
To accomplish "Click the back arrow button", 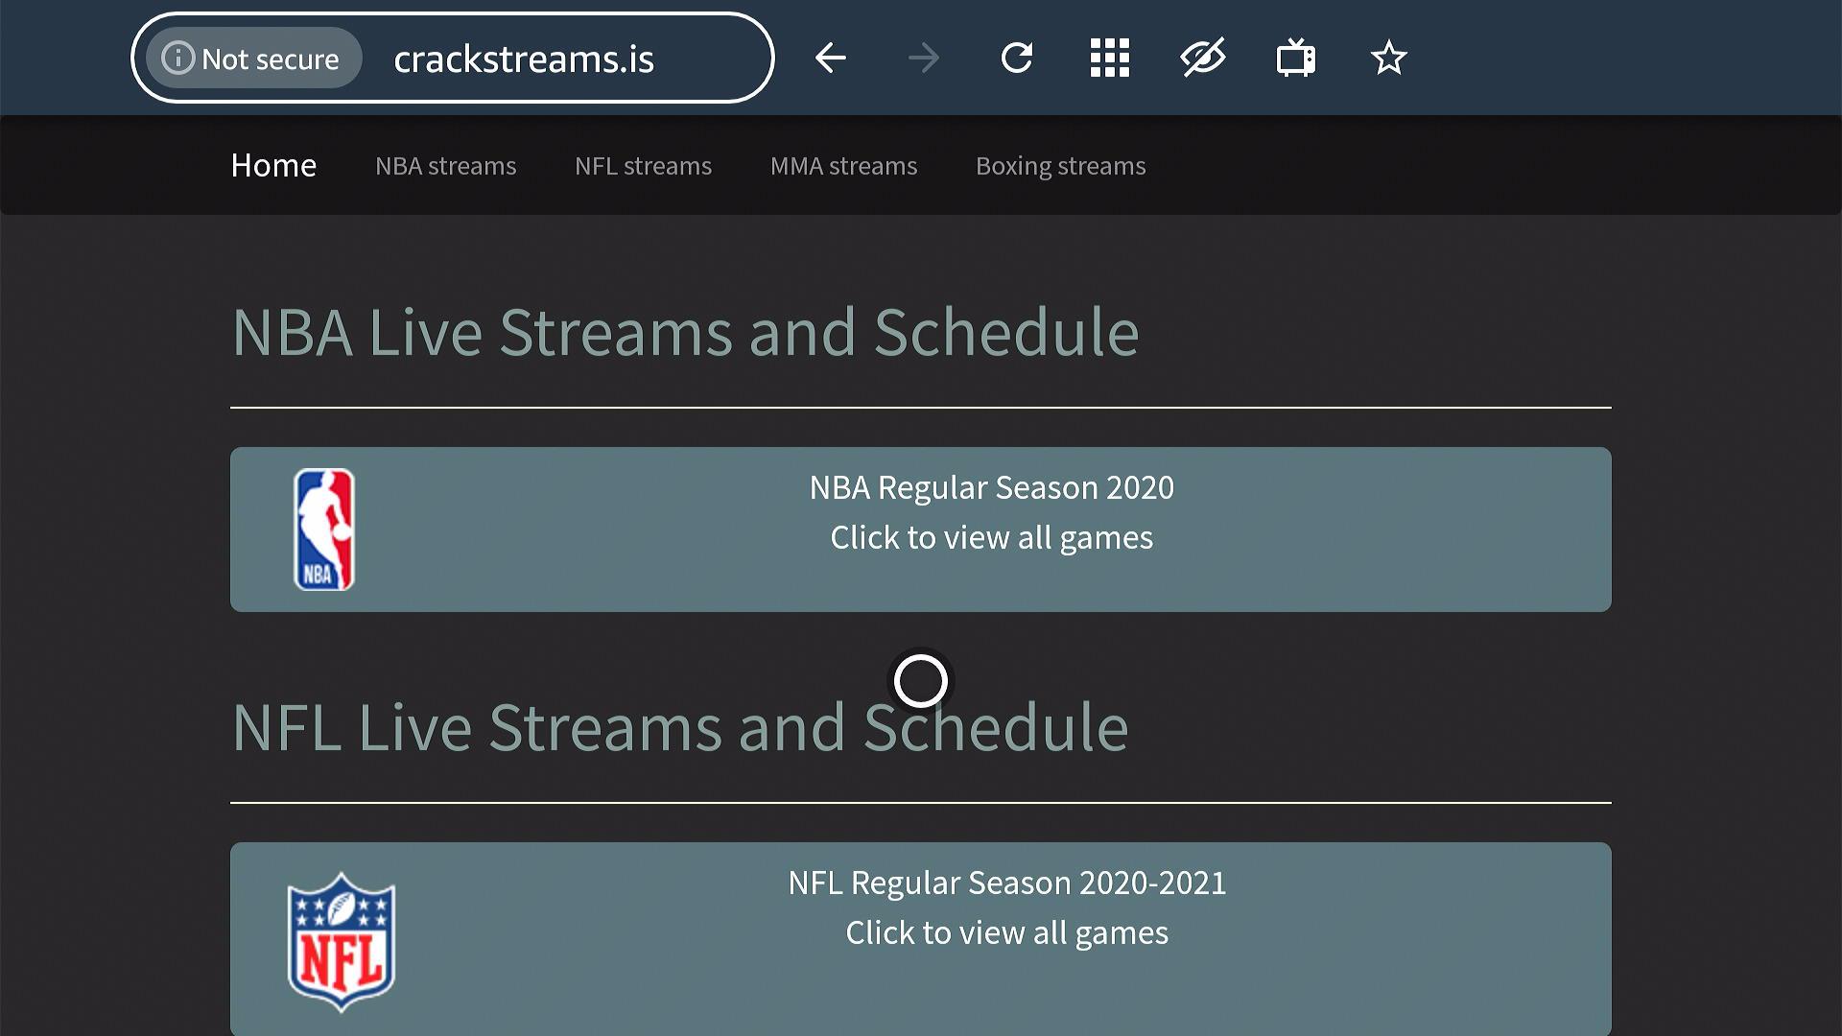I will click(x=830, y=59).
